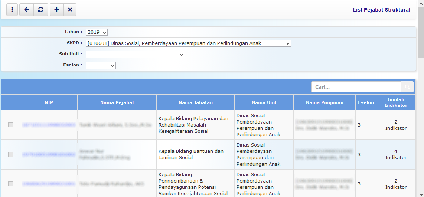Click the search magnifier icon
Screen dimensions: 424x197
point(407,87)
